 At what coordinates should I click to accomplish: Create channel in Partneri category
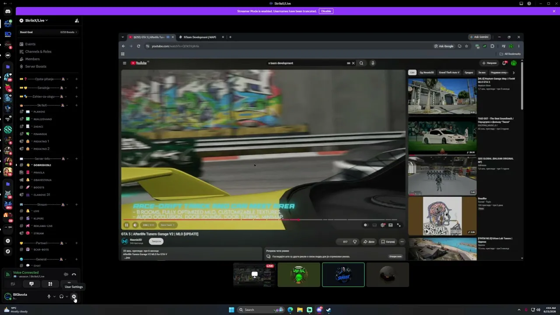pyautogui.click(x=76, y=243)
